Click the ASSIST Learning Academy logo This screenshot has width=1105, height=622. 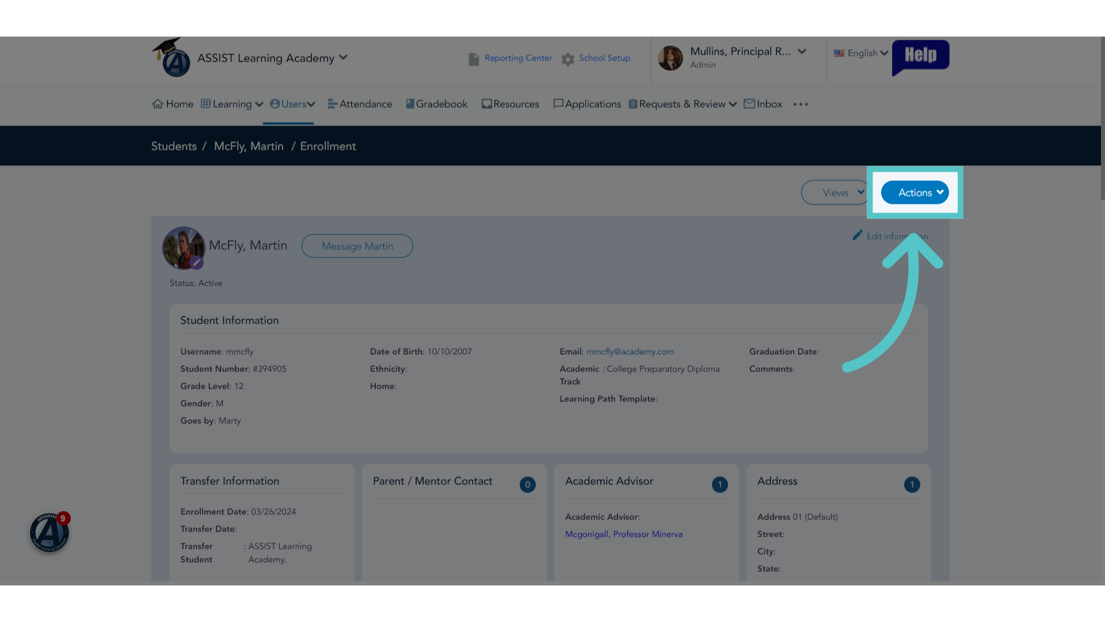[x=173, y=58]
